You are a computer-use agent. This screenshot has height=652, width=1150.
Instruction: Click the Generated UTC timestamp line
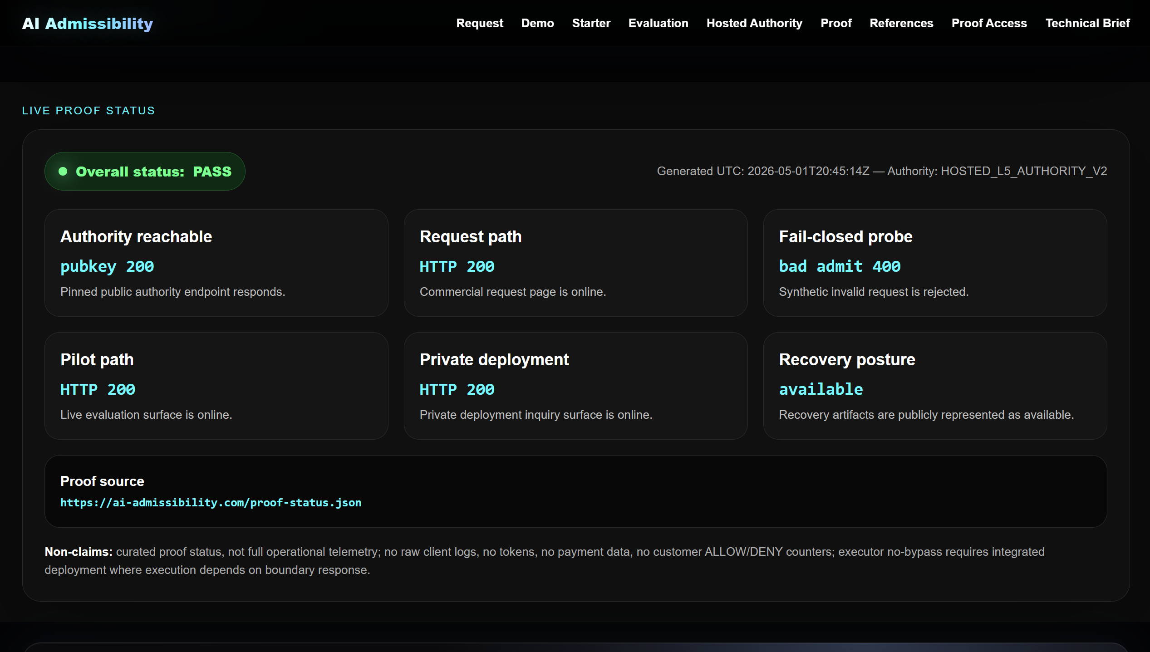tap(882, 171)
